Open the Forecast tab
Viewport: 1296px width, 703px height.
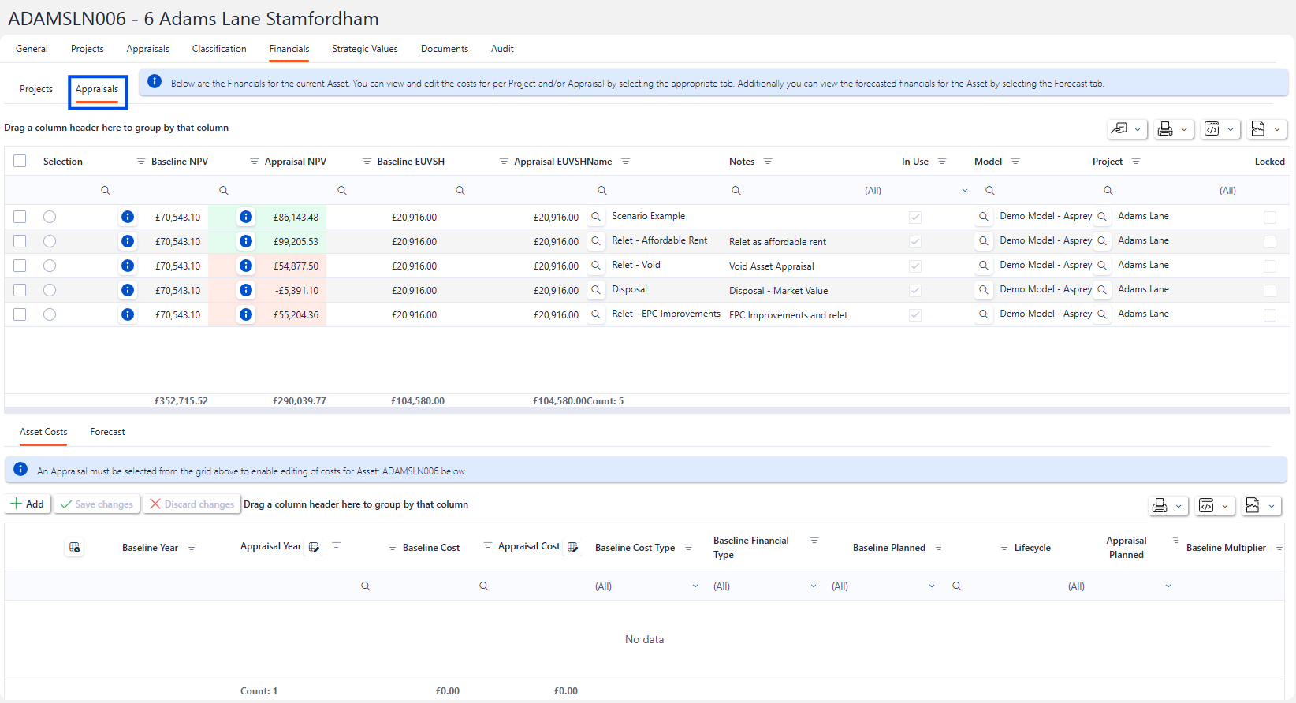coord(107,432)
